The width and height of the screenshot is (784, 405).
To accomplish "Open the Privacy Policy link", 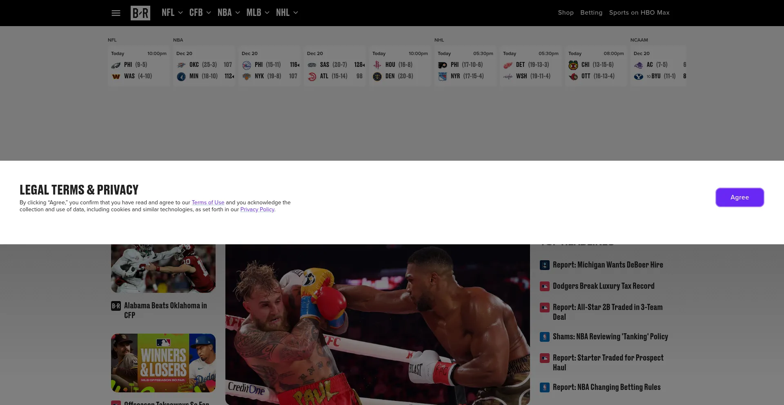I will [x=257, y=209].
